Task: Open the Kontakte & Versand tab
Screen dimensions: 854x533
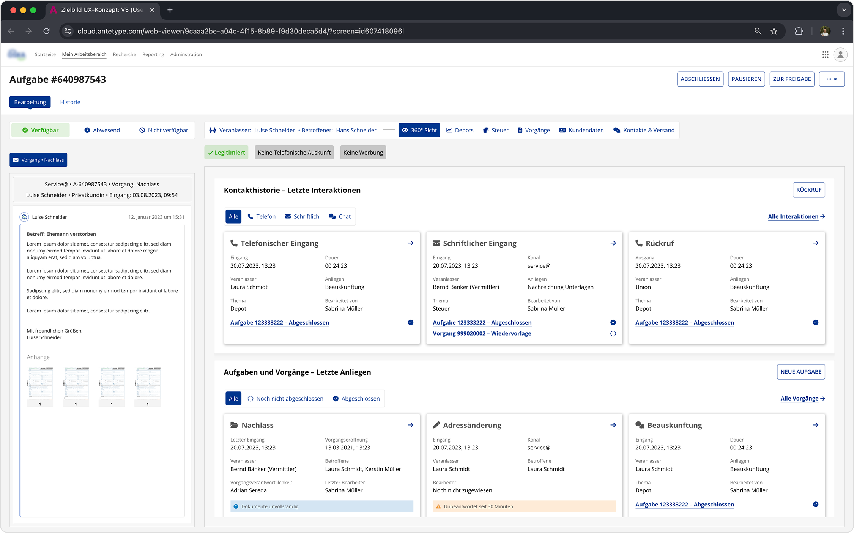Action: coord(644,130)
